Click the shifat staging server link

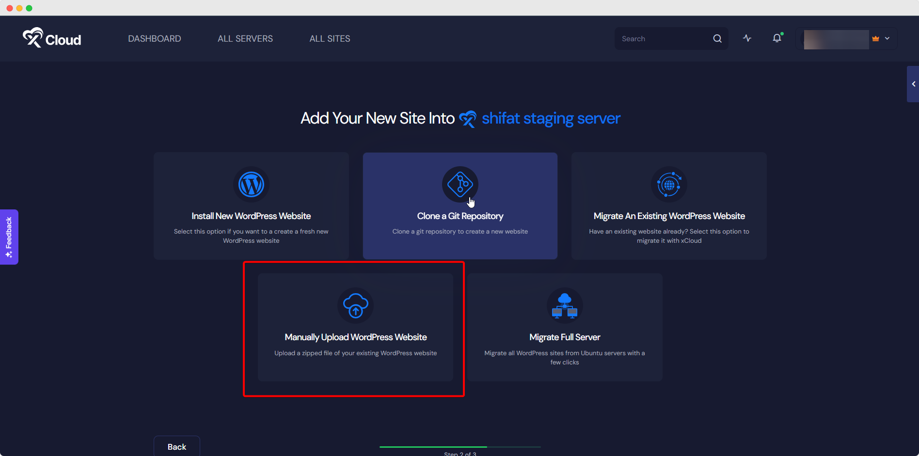[x=550, y=118]
